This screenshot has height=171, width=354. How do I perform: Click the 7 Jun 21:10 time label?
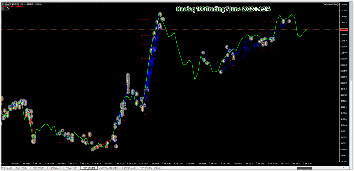(x=285, y=163)
